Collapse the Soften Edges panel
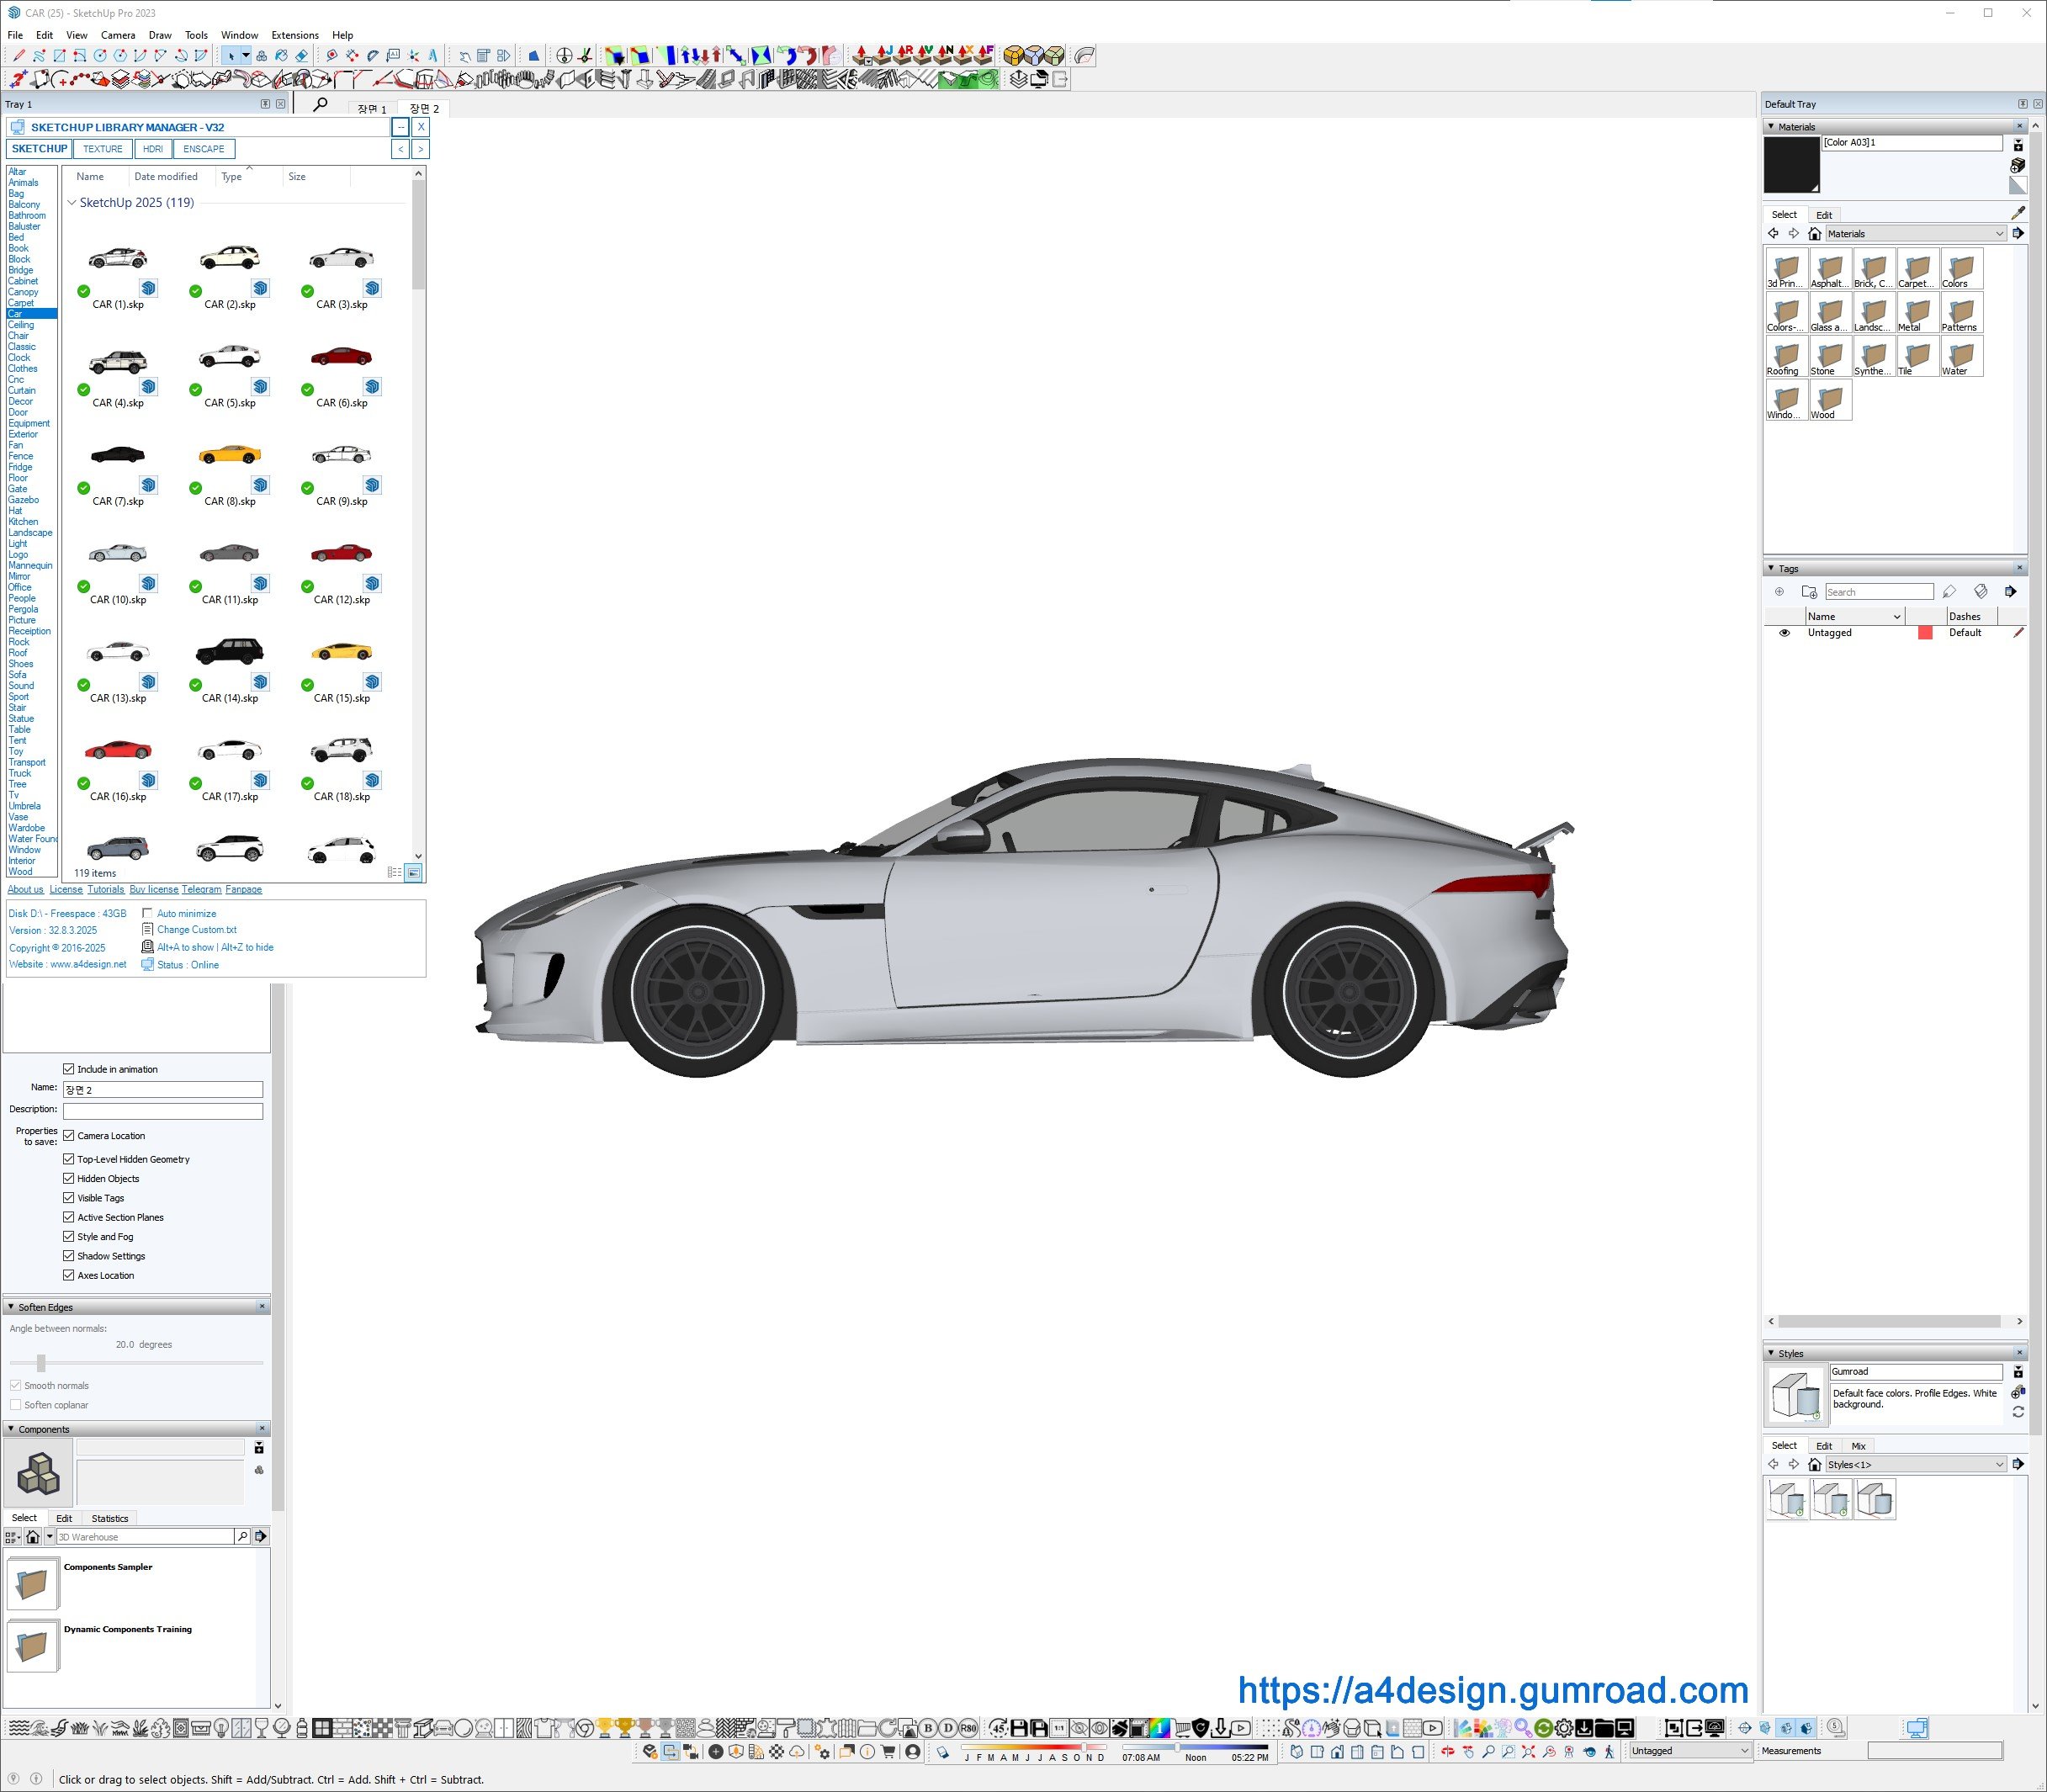This screenshot has height=1792, width=2047. (11, 1307)
